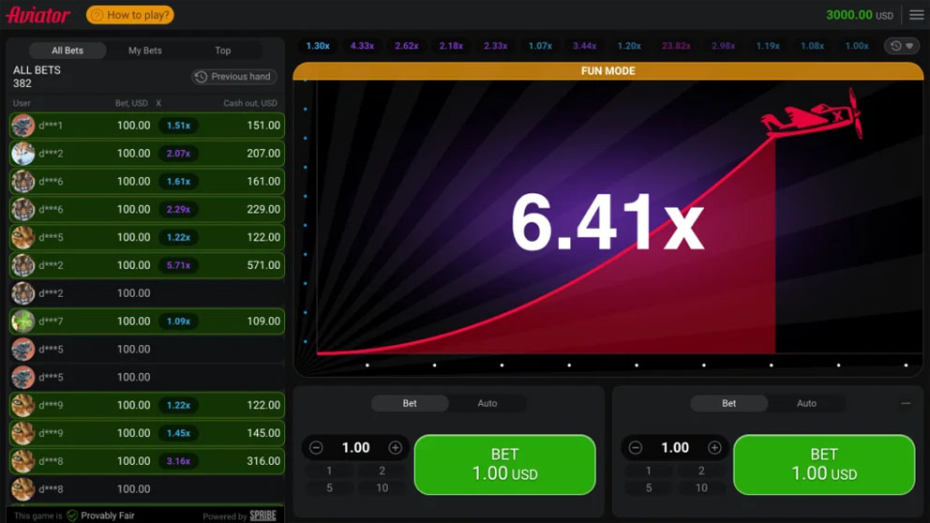The image size is (930, 523).
Task: Open the hamburger menu in top-right corner
Action: 916,15
